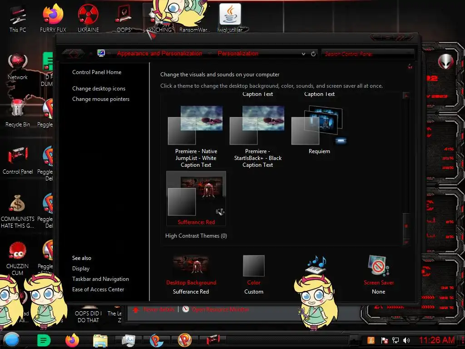Open the lwjgl_util.jar Java file
Screen dimensions: 465x349
click(x=230, y=18)
